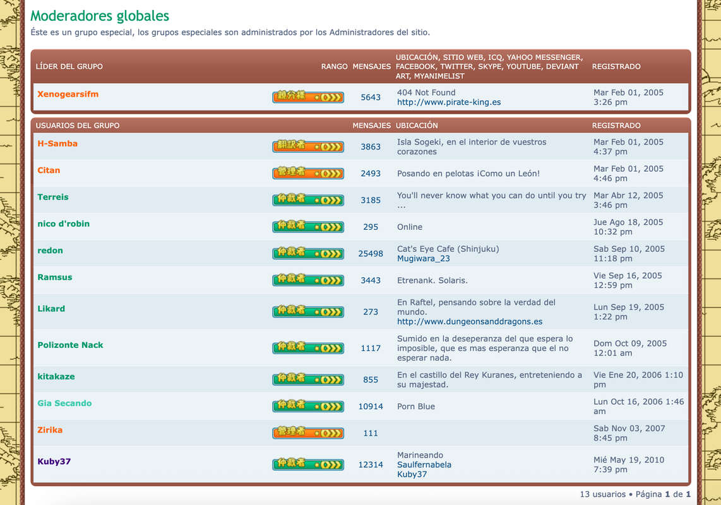Click the rank badge next to Citan
The width and height of the screenshot is (721, 505).
click(308, 173)
